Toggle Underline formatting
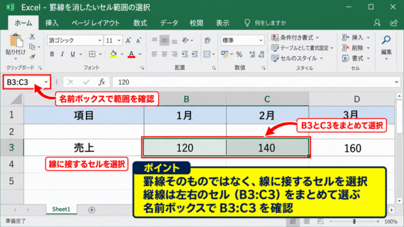Image resolution: width=404 pixels, height=227 pixels. point(73,54)
